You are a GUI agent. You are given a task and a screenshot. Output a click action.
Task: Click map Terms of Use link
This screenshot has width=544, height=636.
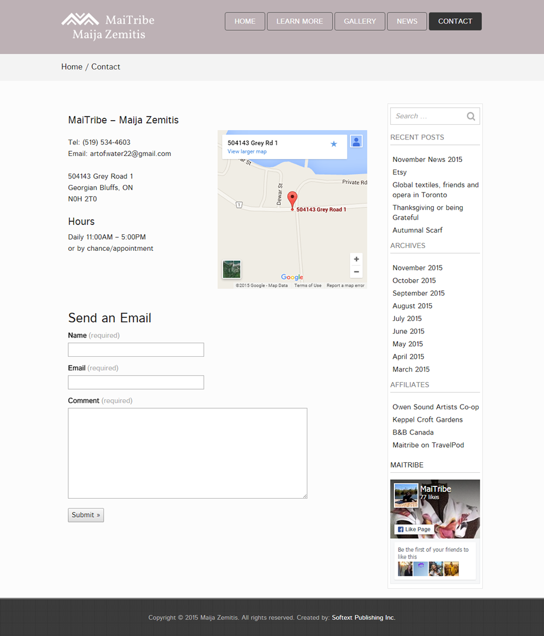(x=308, y=286)
